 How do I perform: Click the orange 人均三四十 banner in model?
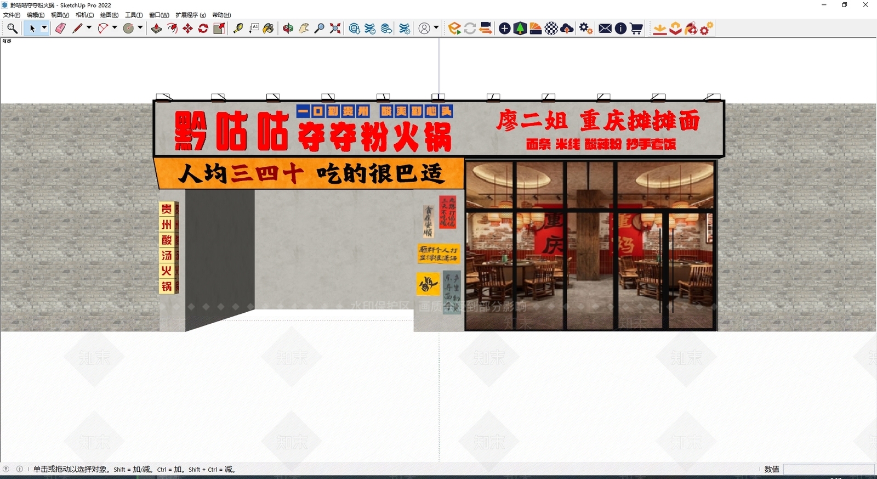[x=310, y=173]
